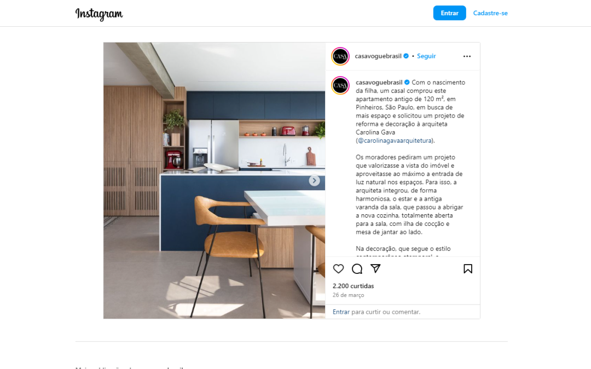
Task: Open the casavoguebrasil avatar beside the caption
Action: 340,85
